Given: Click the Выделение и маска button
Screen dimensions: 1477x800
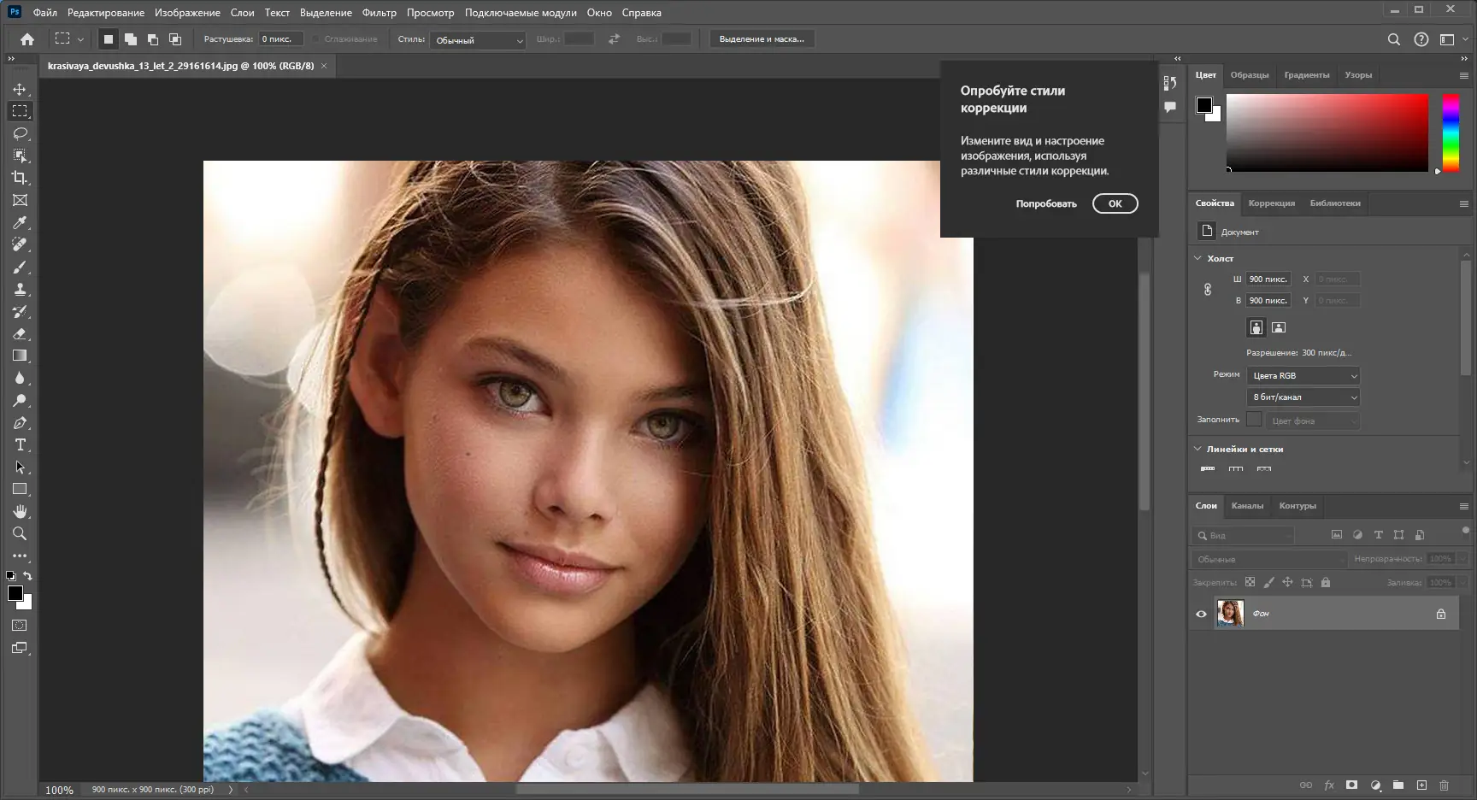Looking at the screenshot, I should tap(762, 38).
